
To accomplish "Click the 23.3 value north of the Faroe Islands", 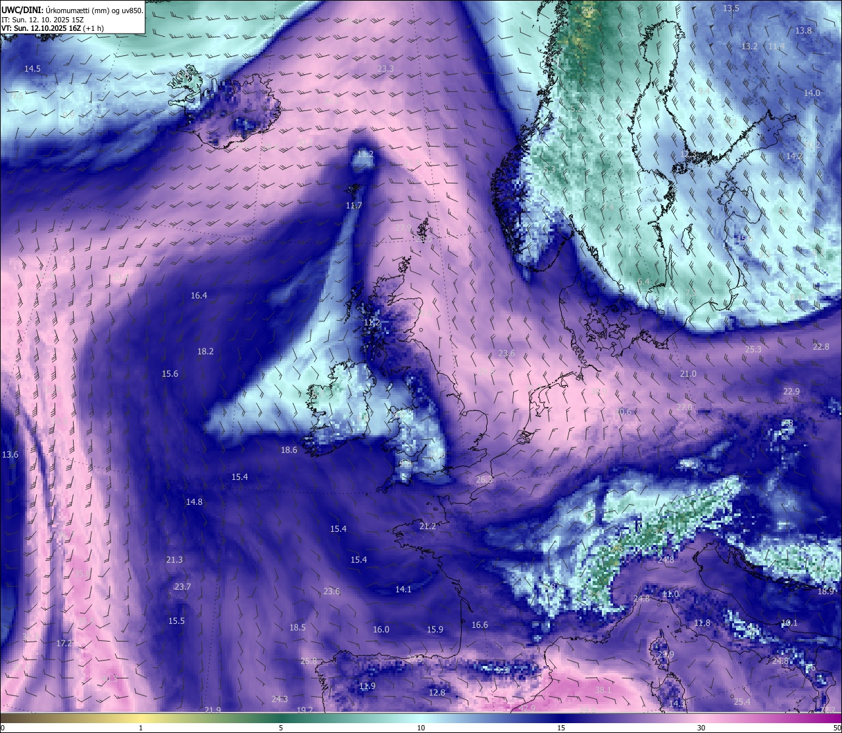I will pos(385,69).
